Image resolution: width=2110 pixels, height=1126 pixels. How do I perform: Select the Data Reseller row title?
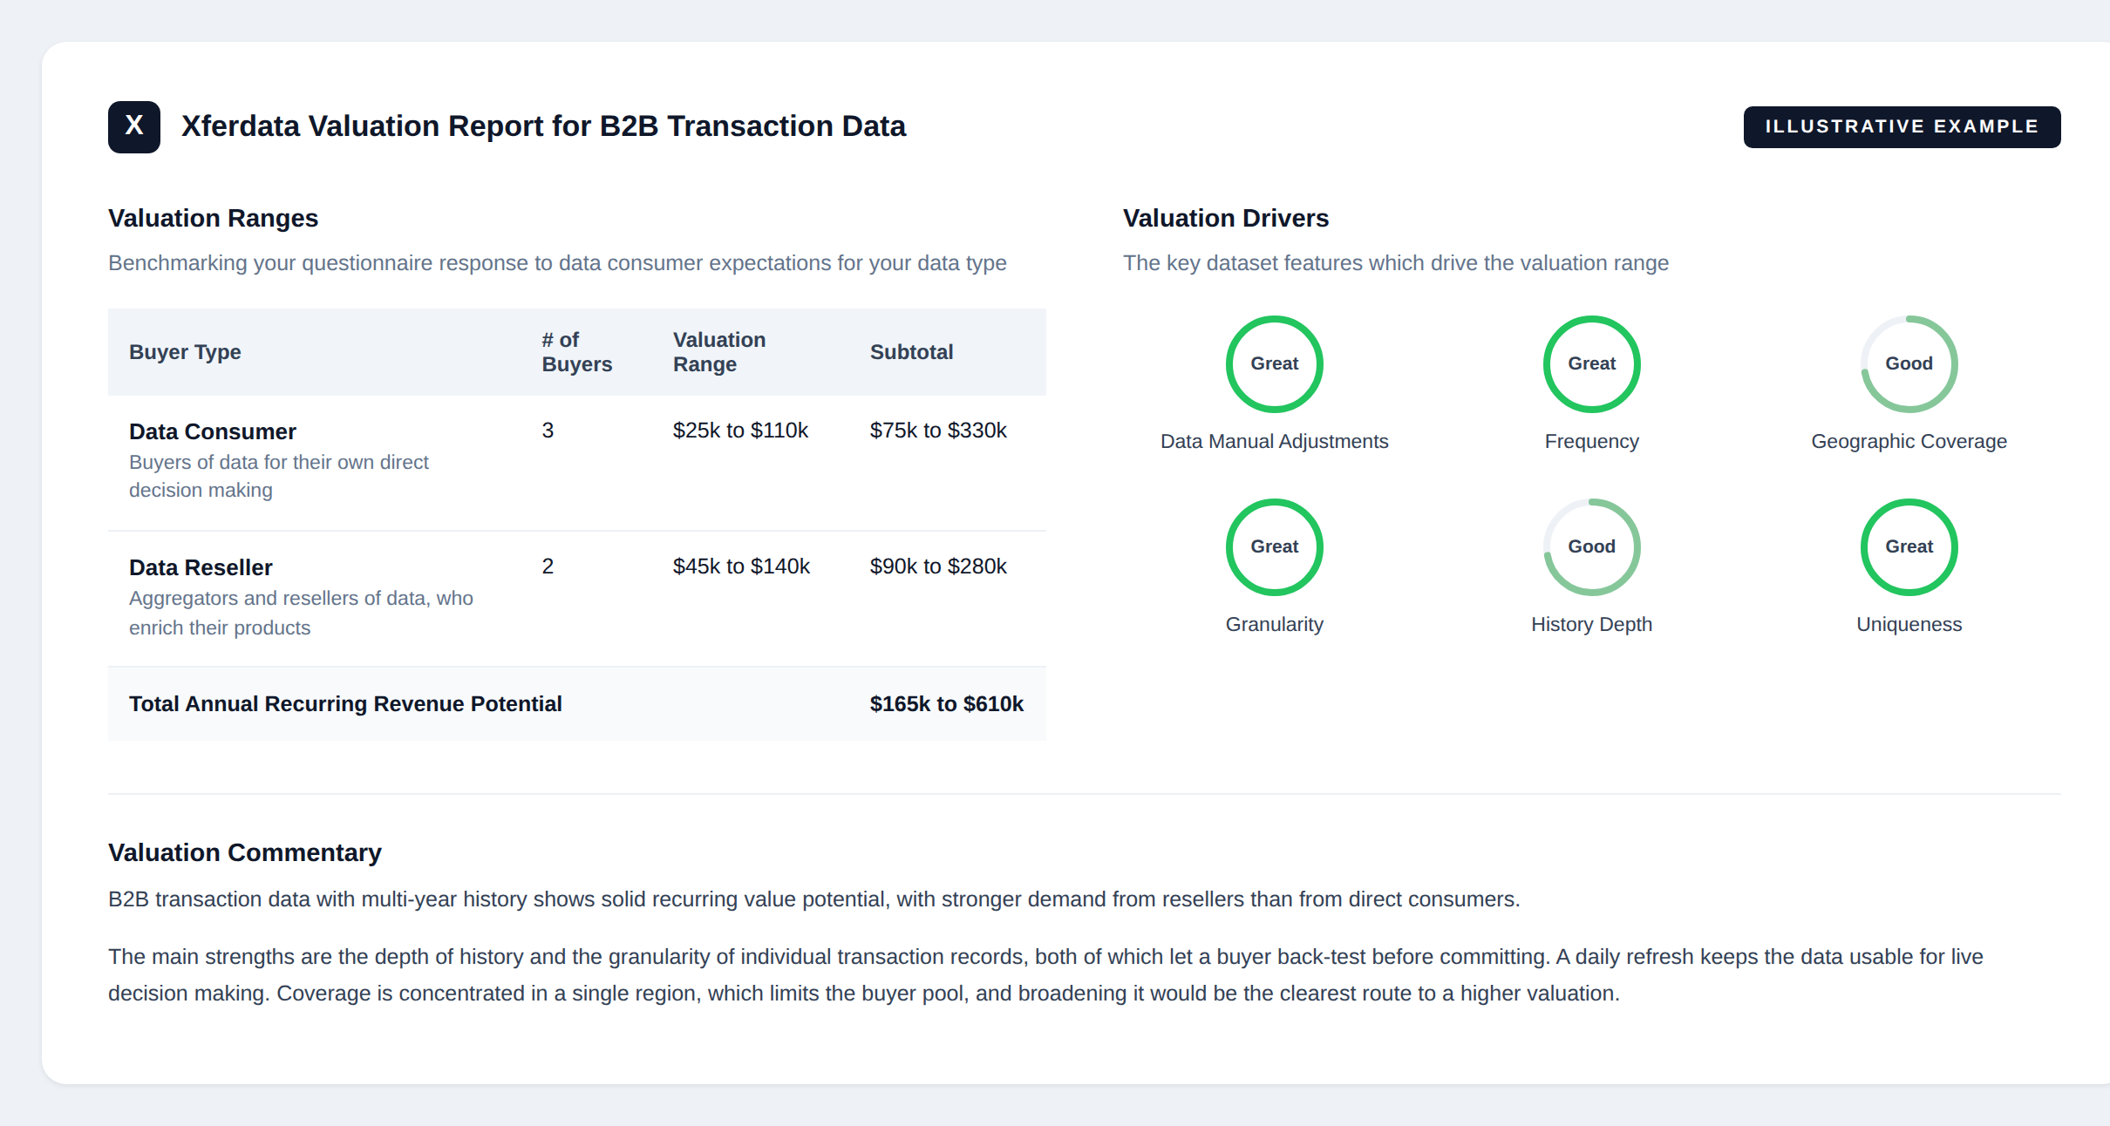pos(201,567)
